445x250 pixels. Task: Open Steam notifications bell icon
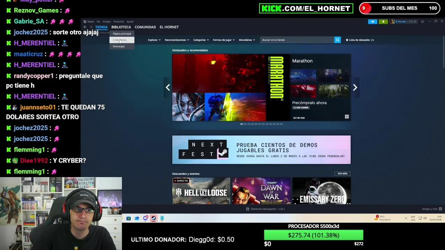click(x=383, y=22)
